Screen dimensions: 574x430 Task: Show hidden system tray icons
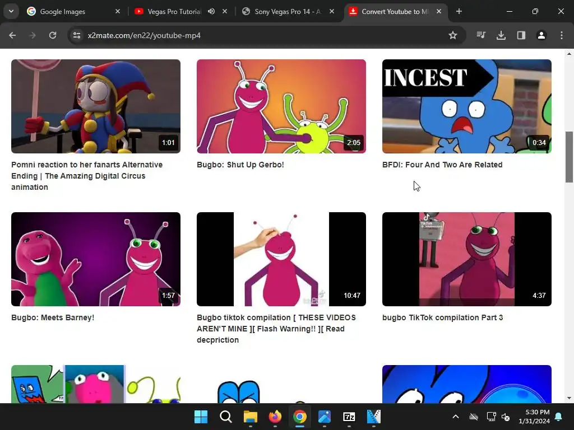click(x=456, y=417)
